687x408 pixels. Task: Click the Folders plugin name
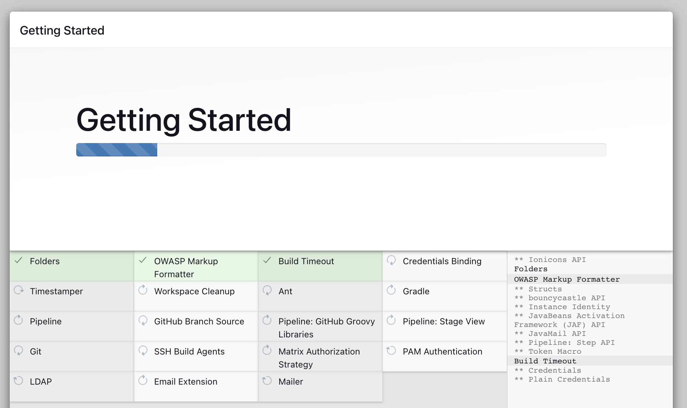coord(45,261)
